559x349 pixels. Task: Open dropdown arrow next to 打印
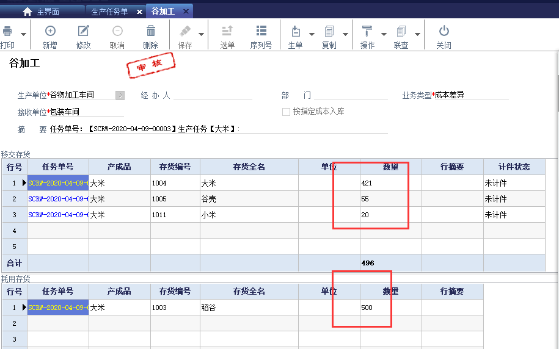(24, 35)
